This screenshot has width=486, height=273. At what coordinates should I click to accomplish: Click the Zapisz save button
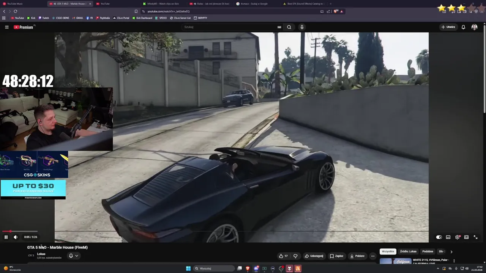tap(336, 256)
